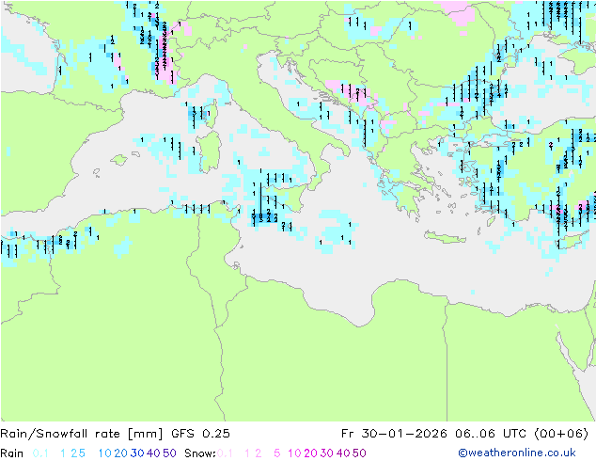Select the Snow legend 50 value

pos(359,453)
